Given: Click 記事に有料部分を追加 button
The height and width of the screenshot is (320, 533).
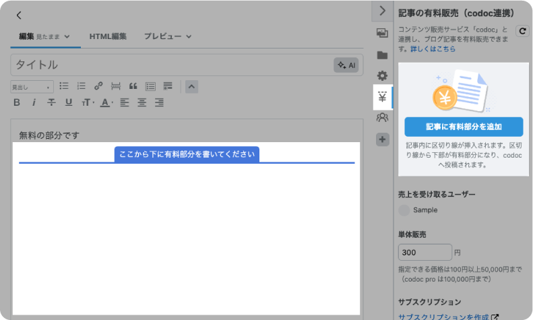Looking at the screenshot, I should [x=464, y=127].
